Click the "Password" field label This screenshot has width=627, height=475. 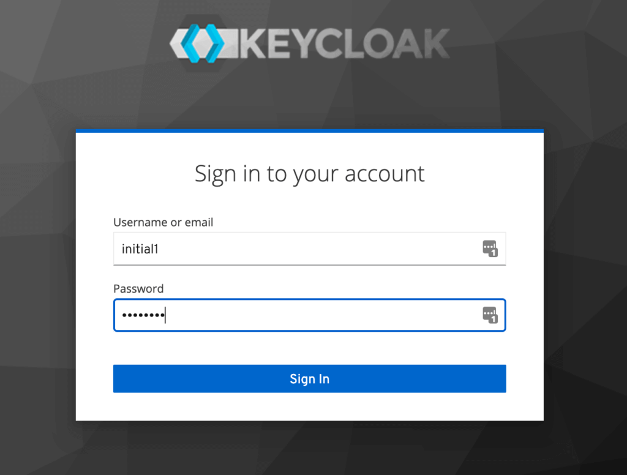pyautogui.click(x=138, y=288)
